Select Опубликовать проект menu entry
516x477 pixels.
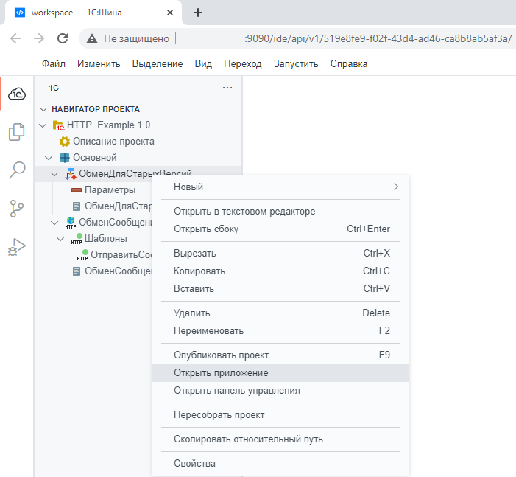[x=221, y=355]
